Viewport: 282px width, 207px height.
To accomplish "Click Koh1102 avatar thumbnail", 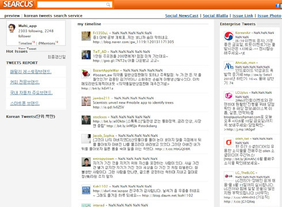I will point(86,190).
